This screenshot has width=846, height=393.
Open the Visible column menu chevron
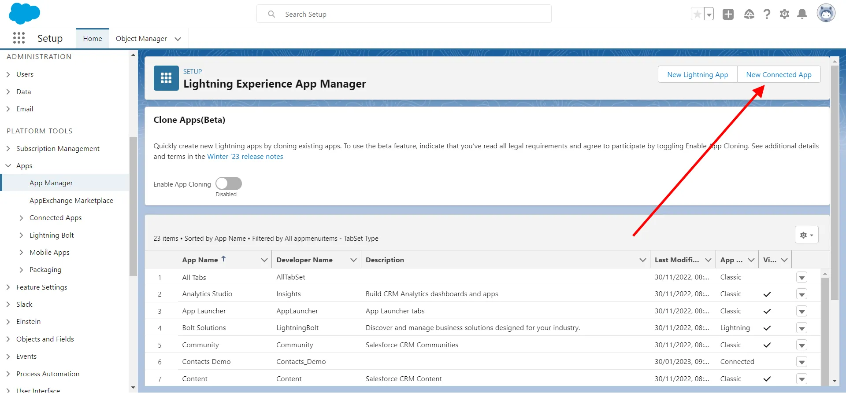coord(784,260)
